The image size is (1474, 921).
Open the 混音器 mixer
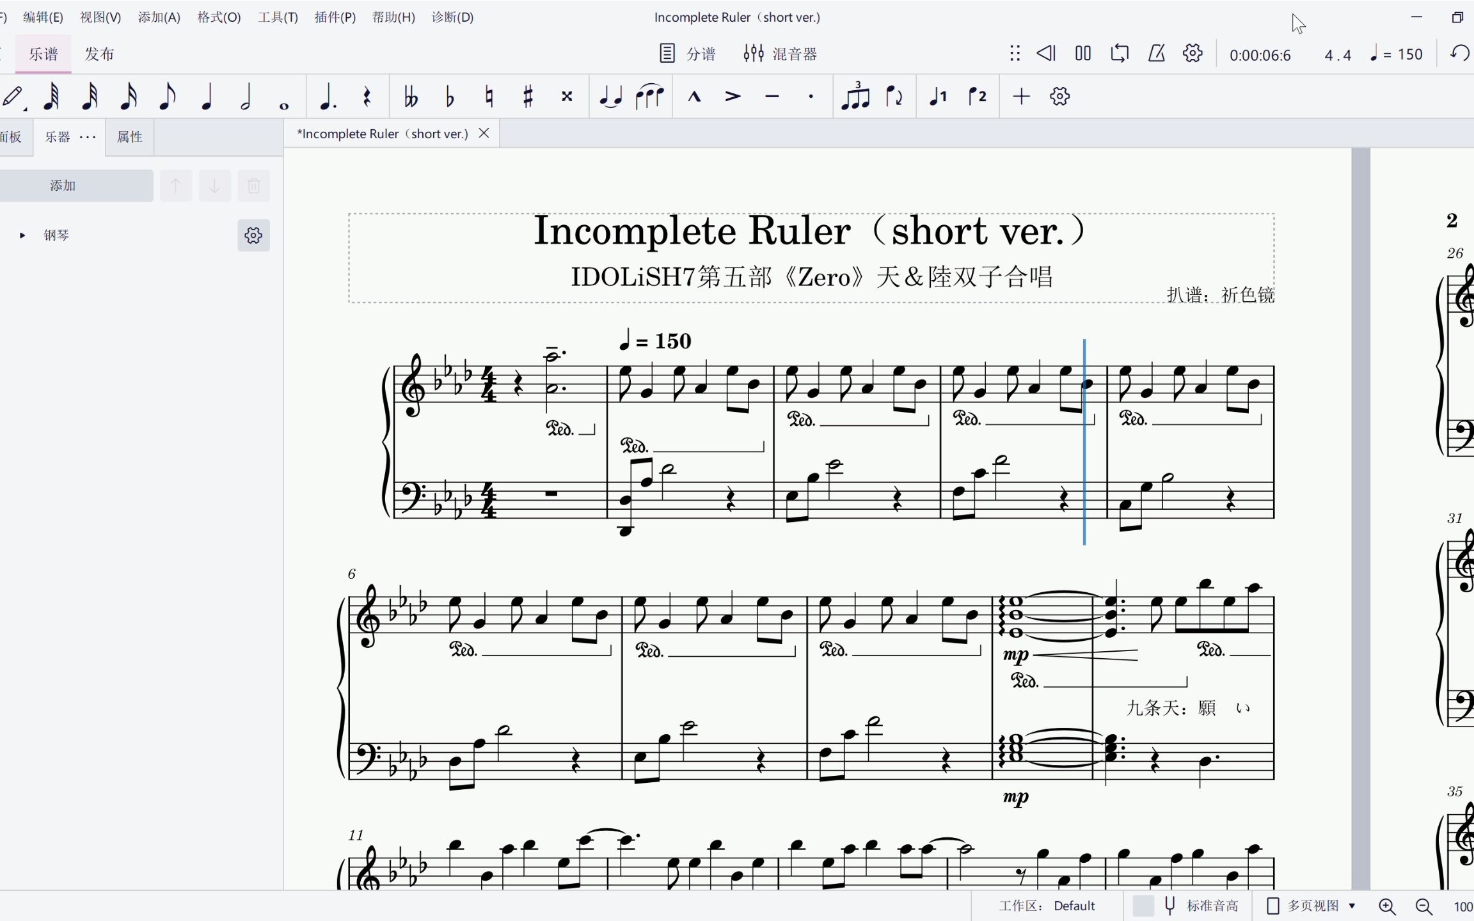pyautogui.click(x=781, y=54)
